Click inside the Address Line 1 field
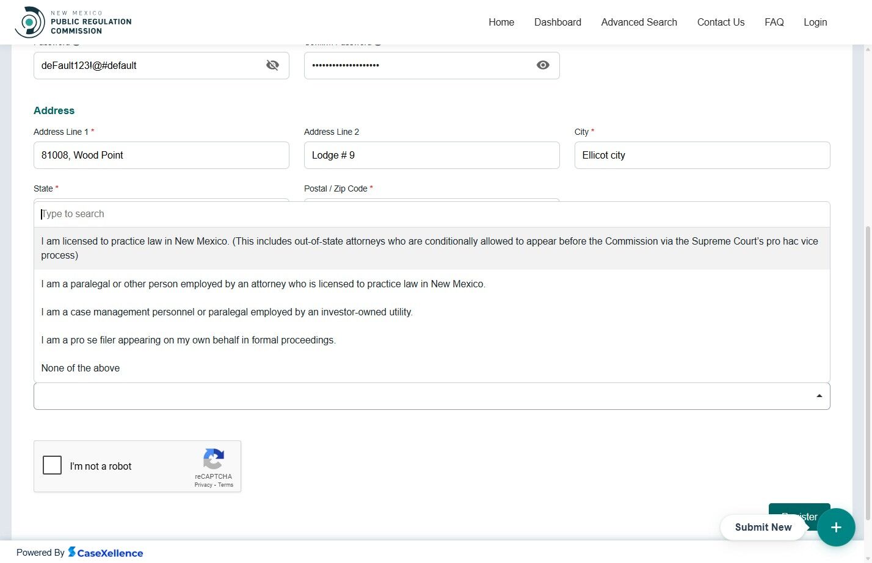Image resolution: width=872 pixels, height=563 pixels. (161, 155)
